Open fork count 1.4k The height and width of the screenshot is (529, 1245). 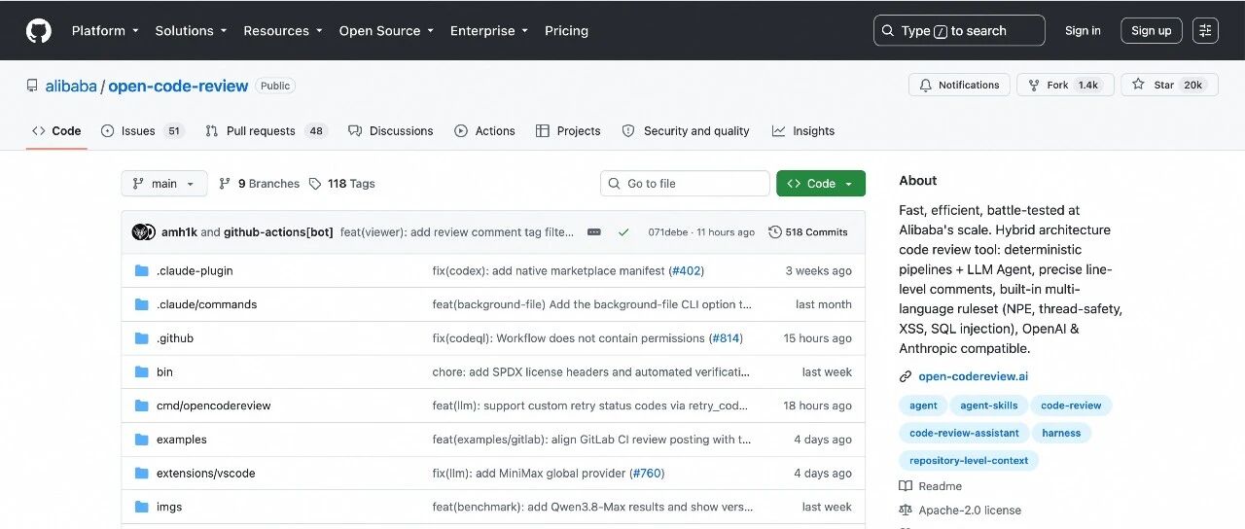1088,85
